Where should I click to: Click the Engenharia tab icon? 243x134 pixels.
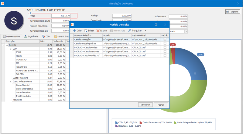click(26, 36)
